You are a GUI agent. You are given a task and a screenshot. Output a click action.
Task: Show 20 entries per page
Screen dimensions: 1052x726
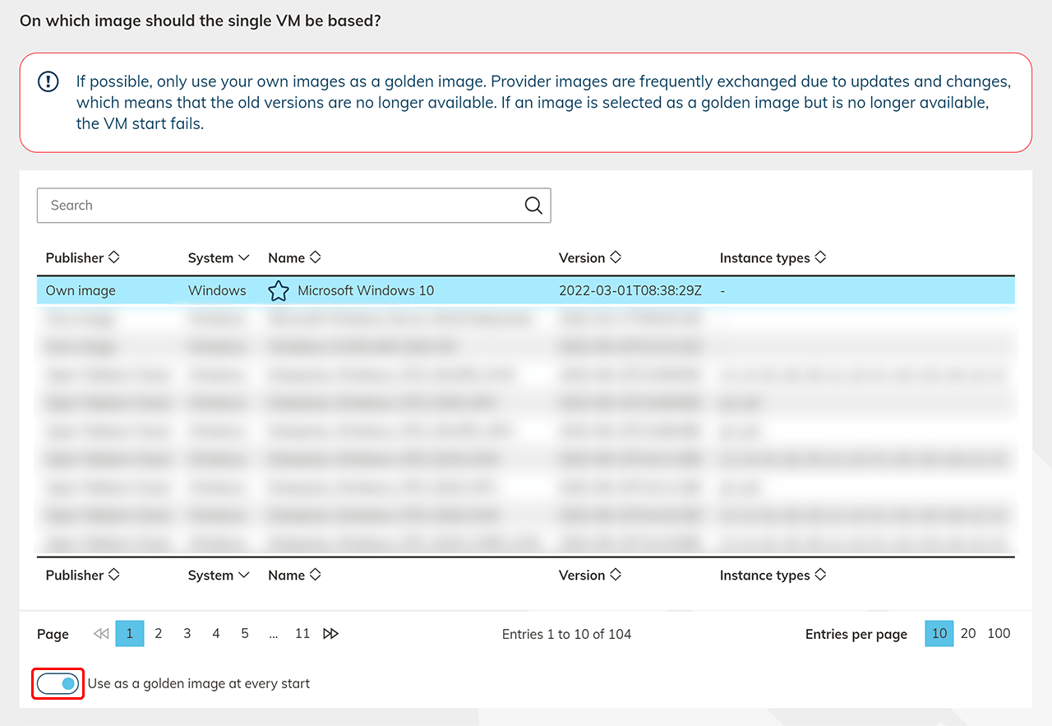tap(968, 634)
